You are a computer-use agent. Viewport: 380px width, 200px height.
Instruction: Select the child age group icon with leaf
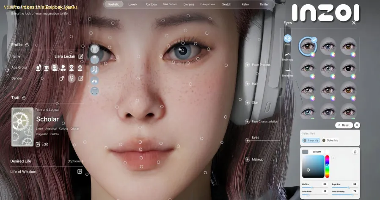coord(39,68)
